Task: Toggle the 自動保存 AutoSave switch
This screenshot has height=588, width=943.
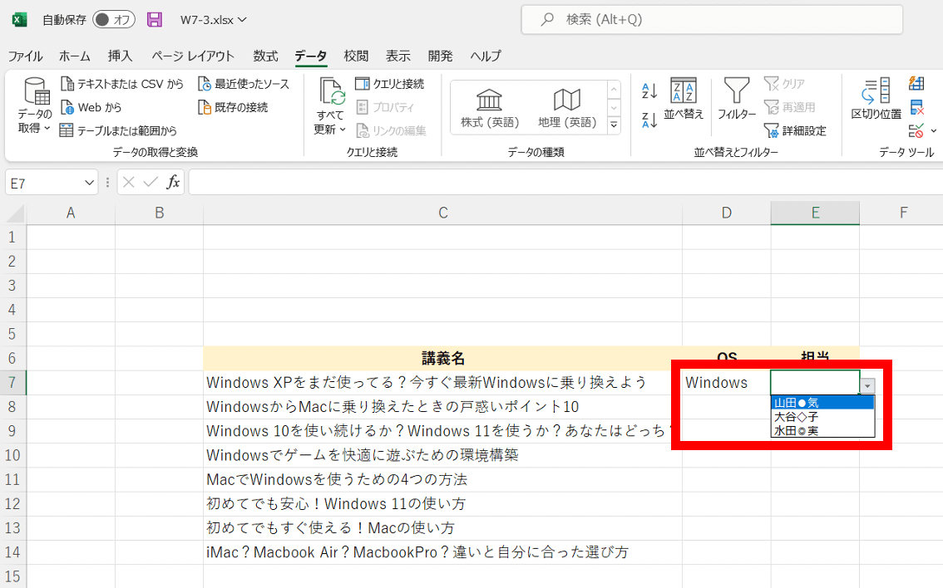Action: [113, 20]
